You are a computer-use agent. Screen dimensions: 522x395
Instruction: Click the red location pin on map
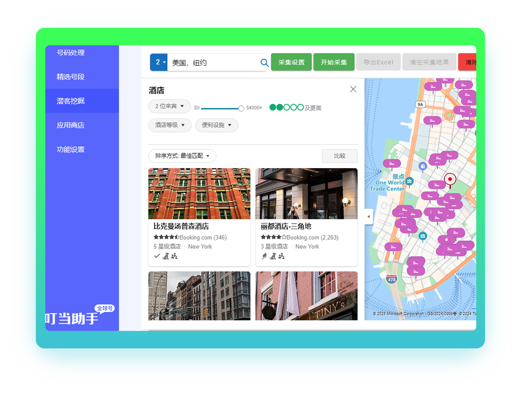[x=450, y=179]
